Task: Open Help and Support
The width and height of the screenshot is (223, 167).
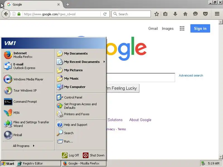Action: coord(81,125)
